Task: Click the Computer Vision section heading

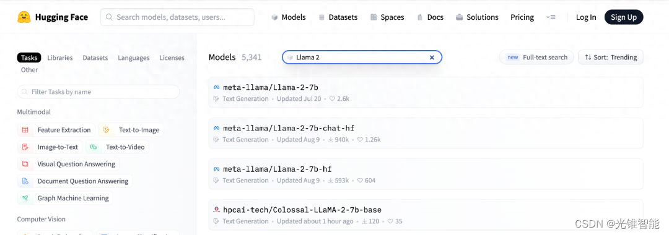Action: [x=42, y=220]
